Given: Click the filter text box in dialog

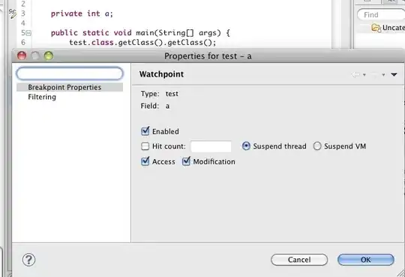Looking at the screenshot, I should (70, 74).
